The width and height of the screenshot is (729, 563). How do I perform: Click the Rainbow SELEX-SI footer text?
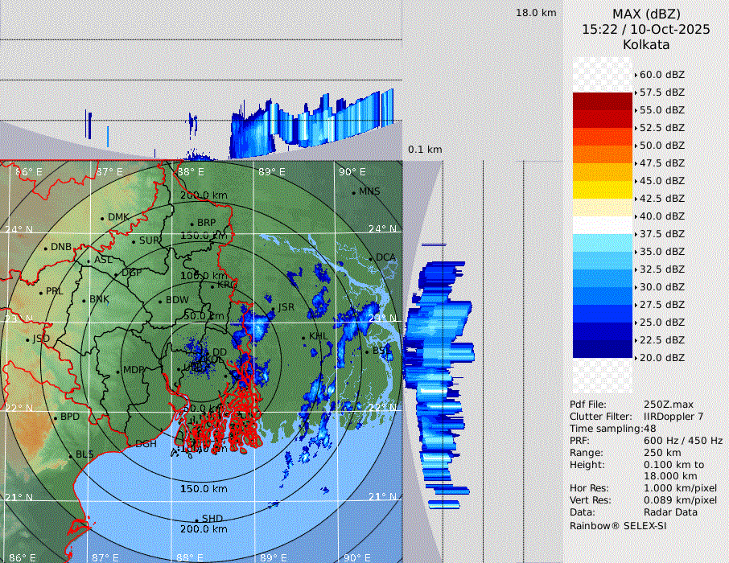pos(618,525)
